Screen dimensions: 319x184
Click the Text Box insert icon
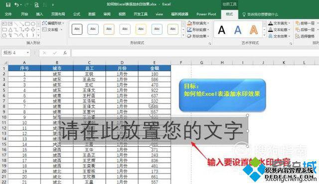tap(44, 30)
